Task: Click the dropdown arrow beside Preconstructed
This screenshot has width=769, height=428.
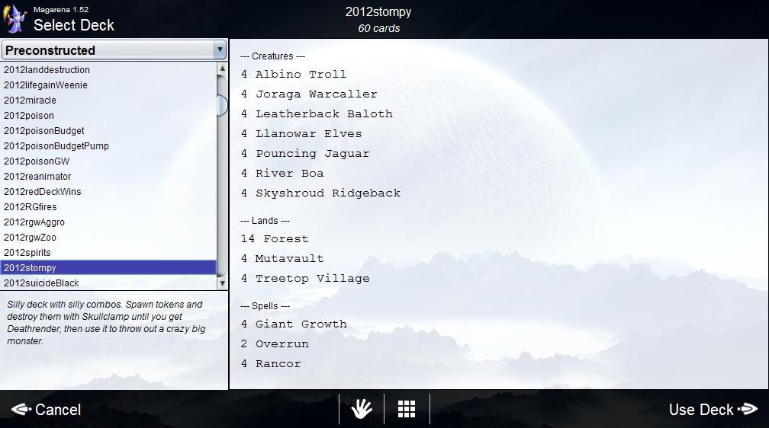Action: (x=220, y=50)
